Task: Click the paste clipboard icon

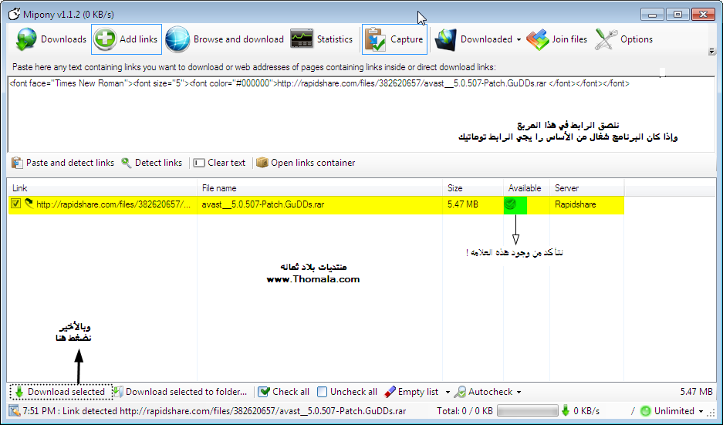Action: pyautogui.click(x=17, y=163)
